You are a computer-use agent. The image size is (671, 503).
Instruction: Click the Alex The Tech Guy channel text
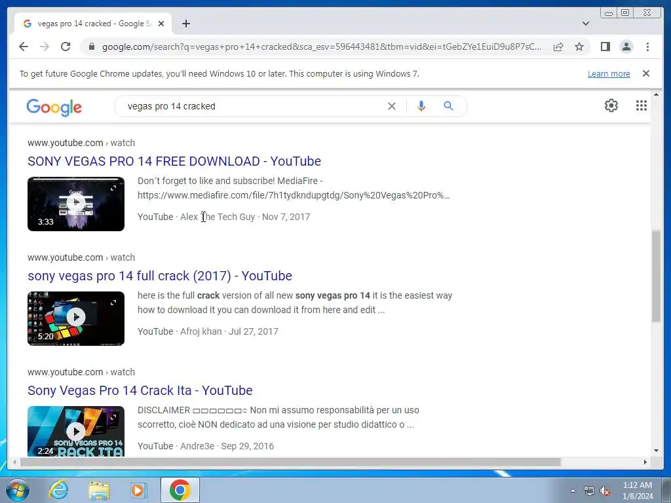coord(218,217)
